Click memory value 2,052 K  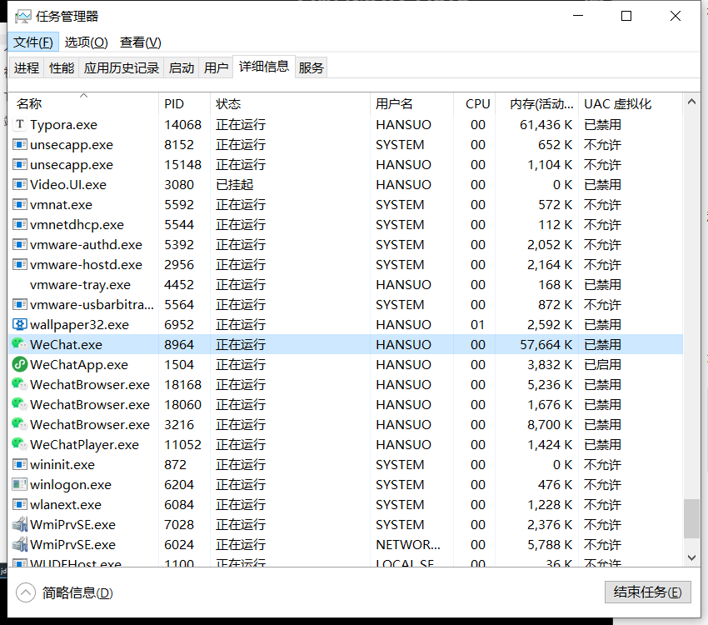click(550, 245)
